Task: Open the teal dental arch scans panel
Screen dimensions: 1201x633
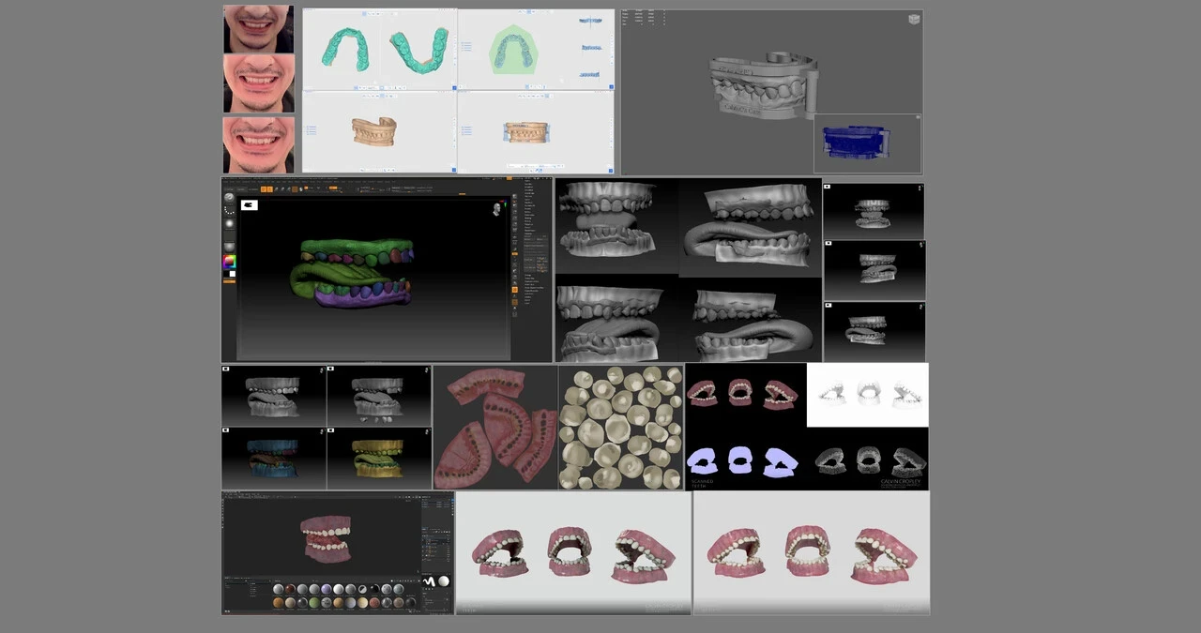Action: click(x=379, y=50)
